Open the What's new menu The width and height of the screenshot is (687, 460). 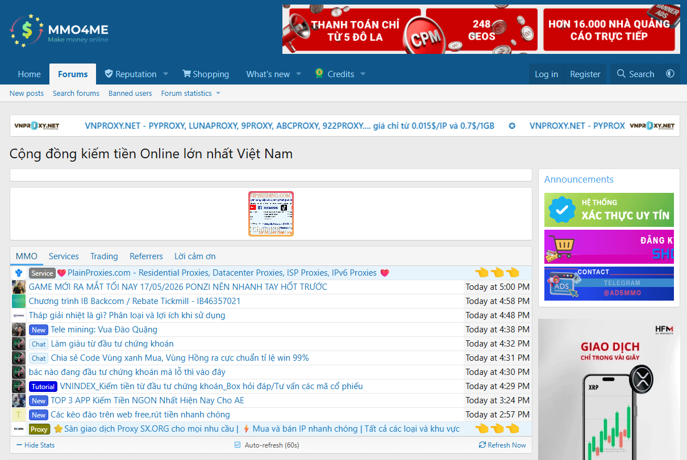click(x=268, y=74)
